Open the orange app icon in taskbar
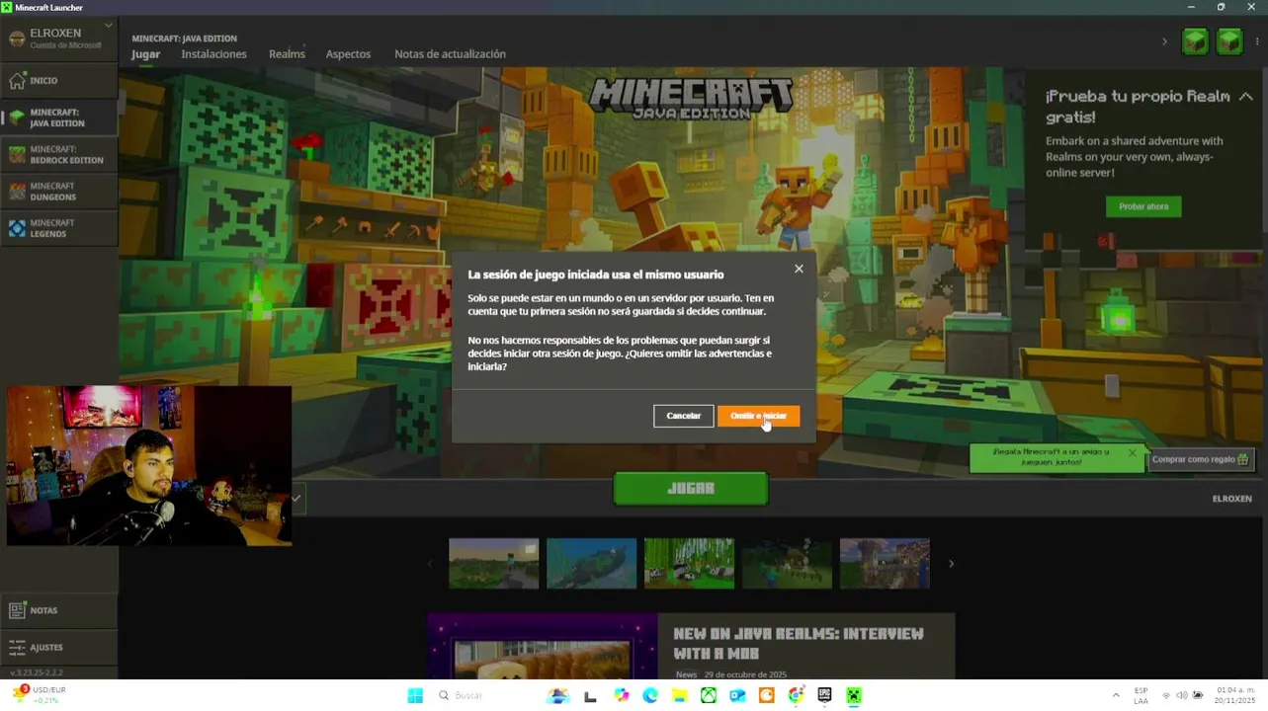The height and width of the screenshot is (711, 1268). [766, 695]
